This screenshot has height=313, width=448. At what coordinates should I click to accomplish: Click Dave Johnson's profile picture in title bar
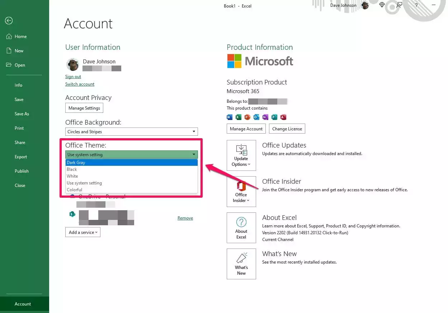pyautogui.click(x=365, y=5)
